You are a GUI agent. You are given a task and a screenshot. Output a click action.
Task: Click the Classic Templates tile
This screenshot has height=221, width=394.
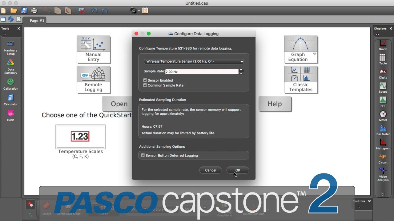tap(301, 80)
